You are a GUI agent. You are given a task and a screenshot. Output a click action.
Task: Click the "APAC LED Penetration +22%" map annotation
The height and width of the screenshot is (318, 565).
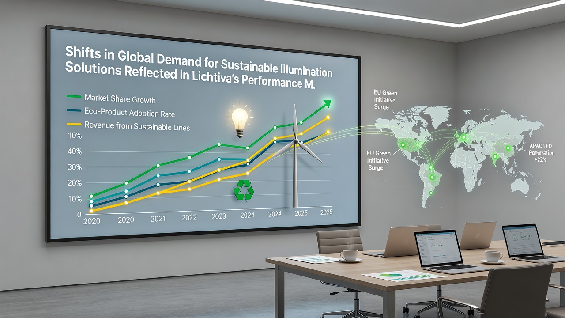pos(541,153)
